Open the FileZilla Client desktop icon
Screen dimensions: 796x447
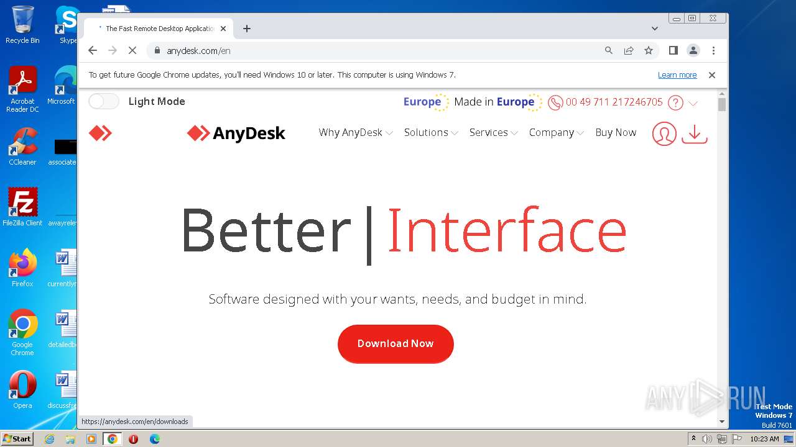(x=22, y=207)
